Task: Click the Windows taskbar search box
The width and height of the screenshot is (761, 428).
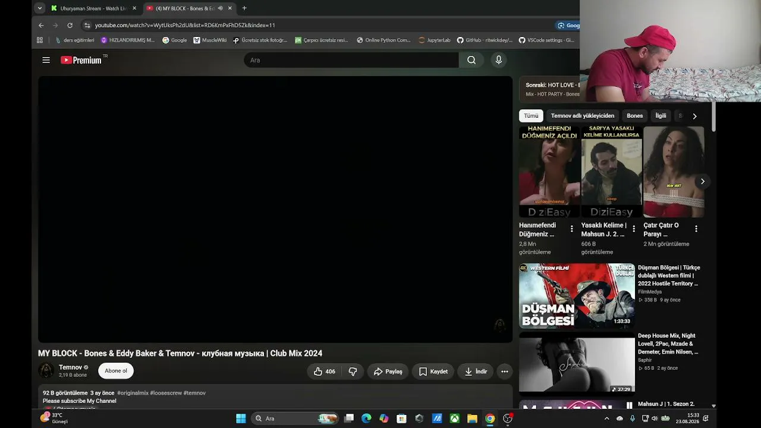Action: pos(295,418)
